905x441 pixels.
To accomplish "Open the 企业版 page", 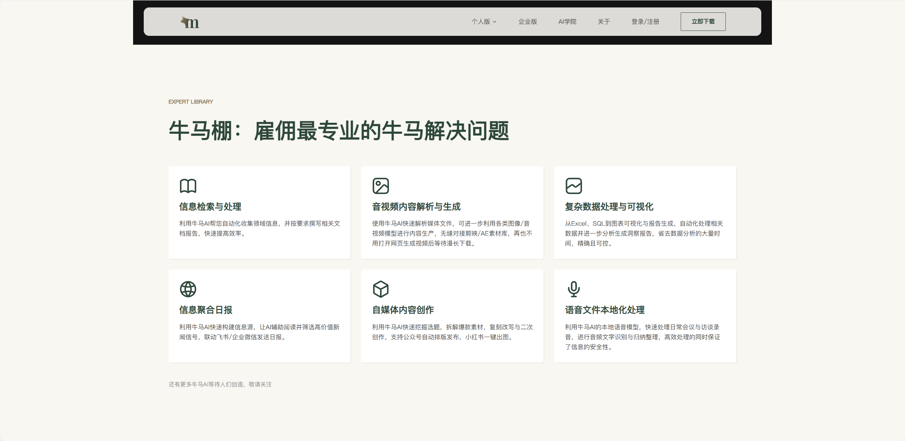I will [527, 22].
